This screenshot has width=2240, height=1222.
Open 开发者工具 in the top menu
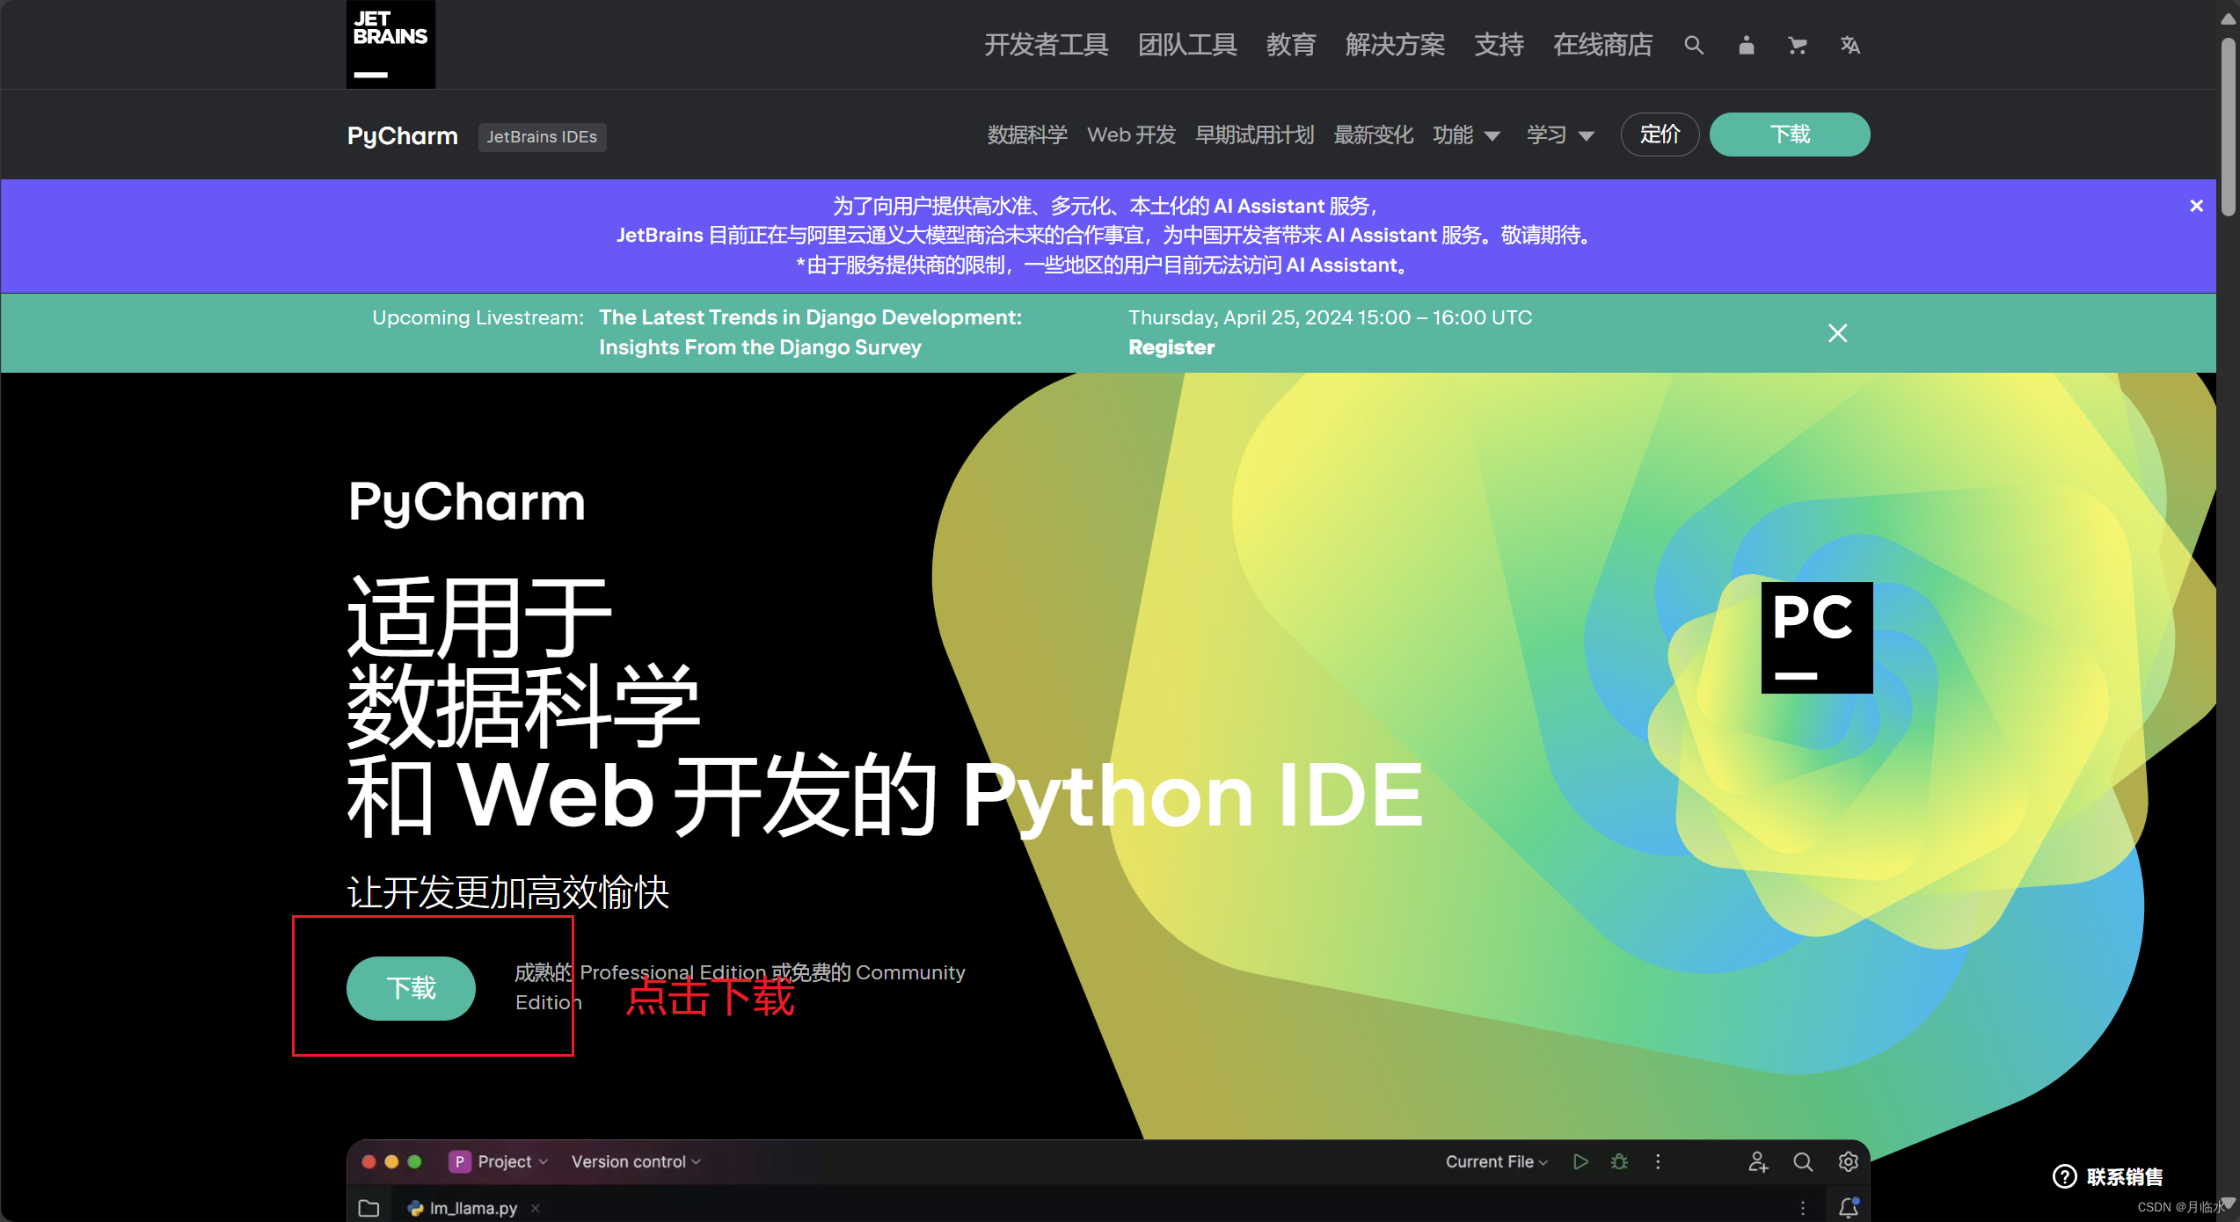click(x=1046, y=46)
